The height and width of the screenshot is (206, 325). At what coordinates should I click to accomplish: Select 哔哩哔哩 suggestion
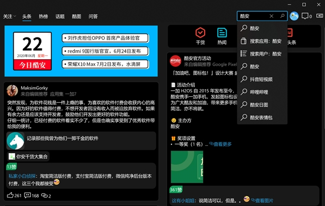coord(262,92)
